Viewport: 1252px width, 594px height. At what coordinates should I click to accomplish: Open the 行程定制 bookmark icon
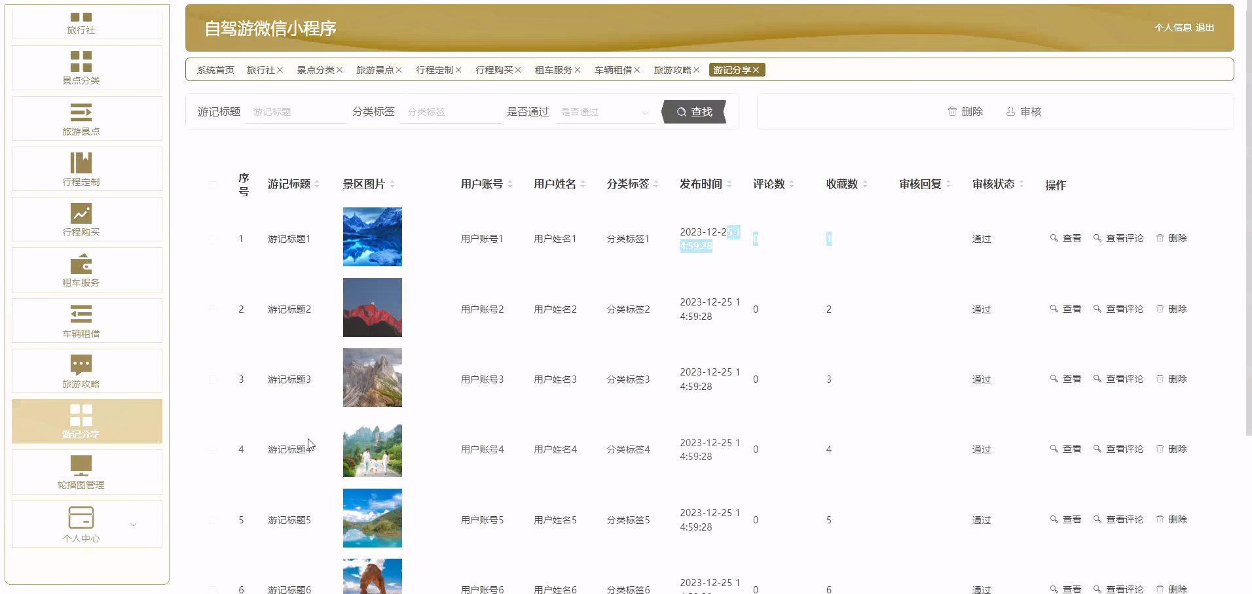point(81,163)
